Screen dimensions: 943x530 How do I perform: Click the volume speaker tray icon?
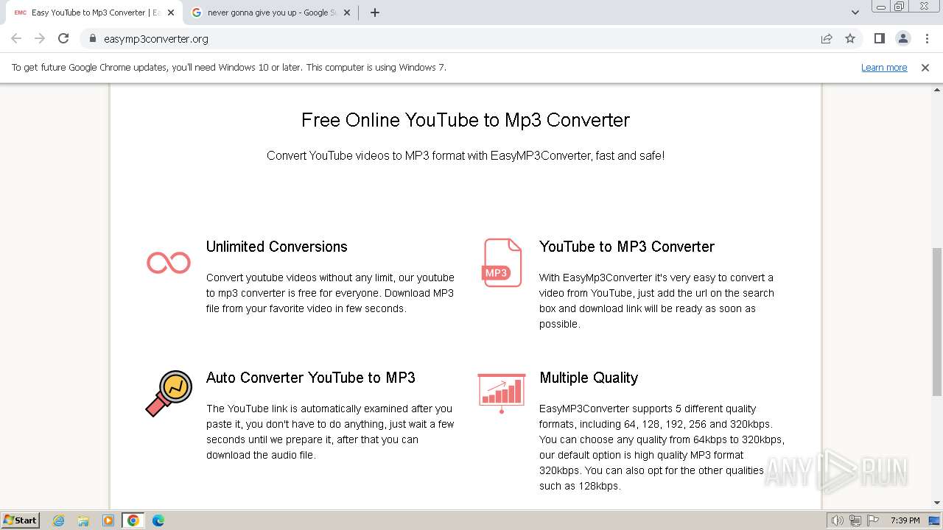(838, 520)
